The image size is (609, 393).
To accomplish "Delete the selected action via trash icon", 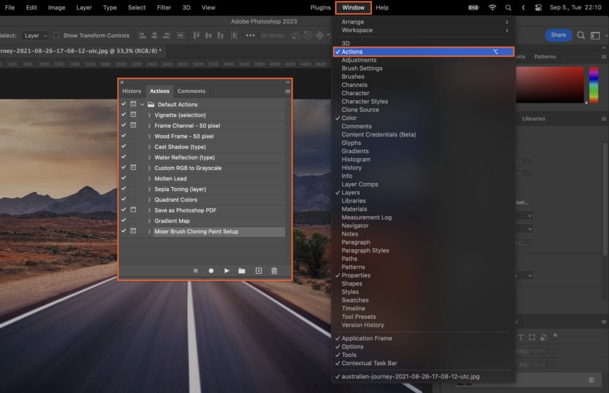I will [x=274, y=270].
